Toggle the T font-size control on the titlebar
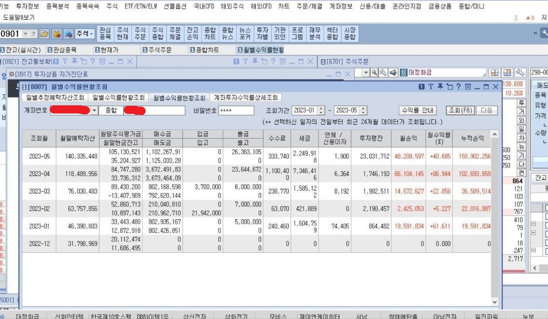This screenshot has height=319, width=548. (x=431, y=87)
